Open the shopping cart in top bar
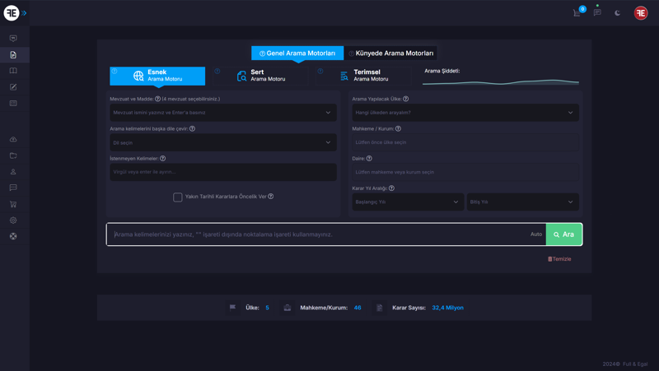This screenshot has height=371, width=659. pyautogui.click(x=577, y=13)
